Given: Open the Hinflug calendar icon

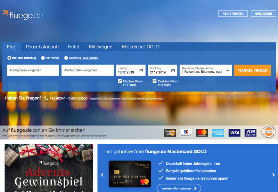Looking at the screenshot, I should [x=141, y=71].
